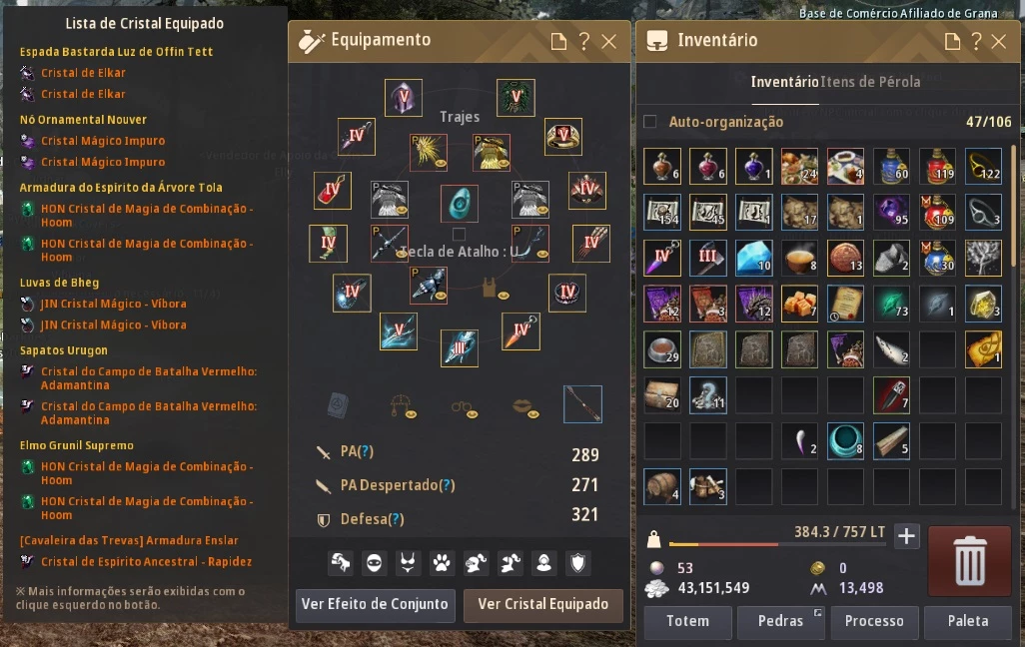Click the wooden barrel item in inventory
Image resolution: width=1025 pixels, height=647 pixels.
tap(662, 486)
